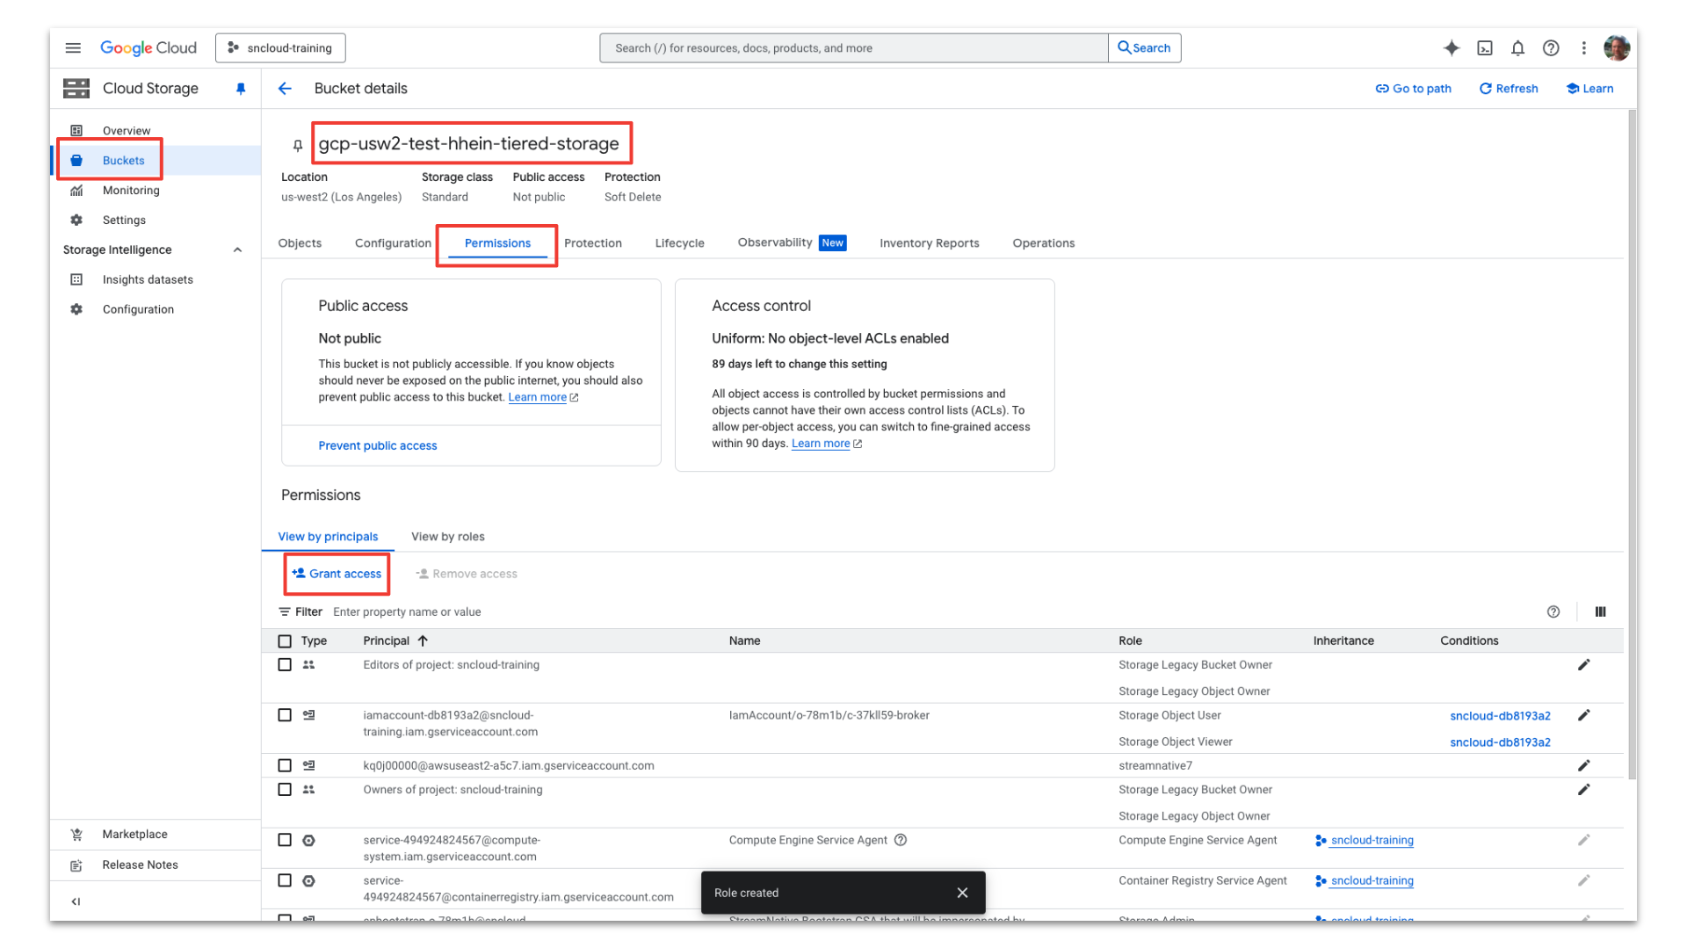Check the row for Editors of project: sncloud-training
The width and height of the screenshot is (1687, 948).
(285, 665)
